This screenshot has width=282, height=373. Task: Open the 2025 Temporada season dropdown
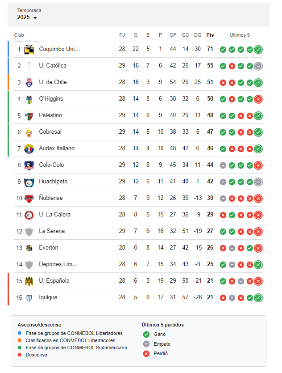(27, 17)
